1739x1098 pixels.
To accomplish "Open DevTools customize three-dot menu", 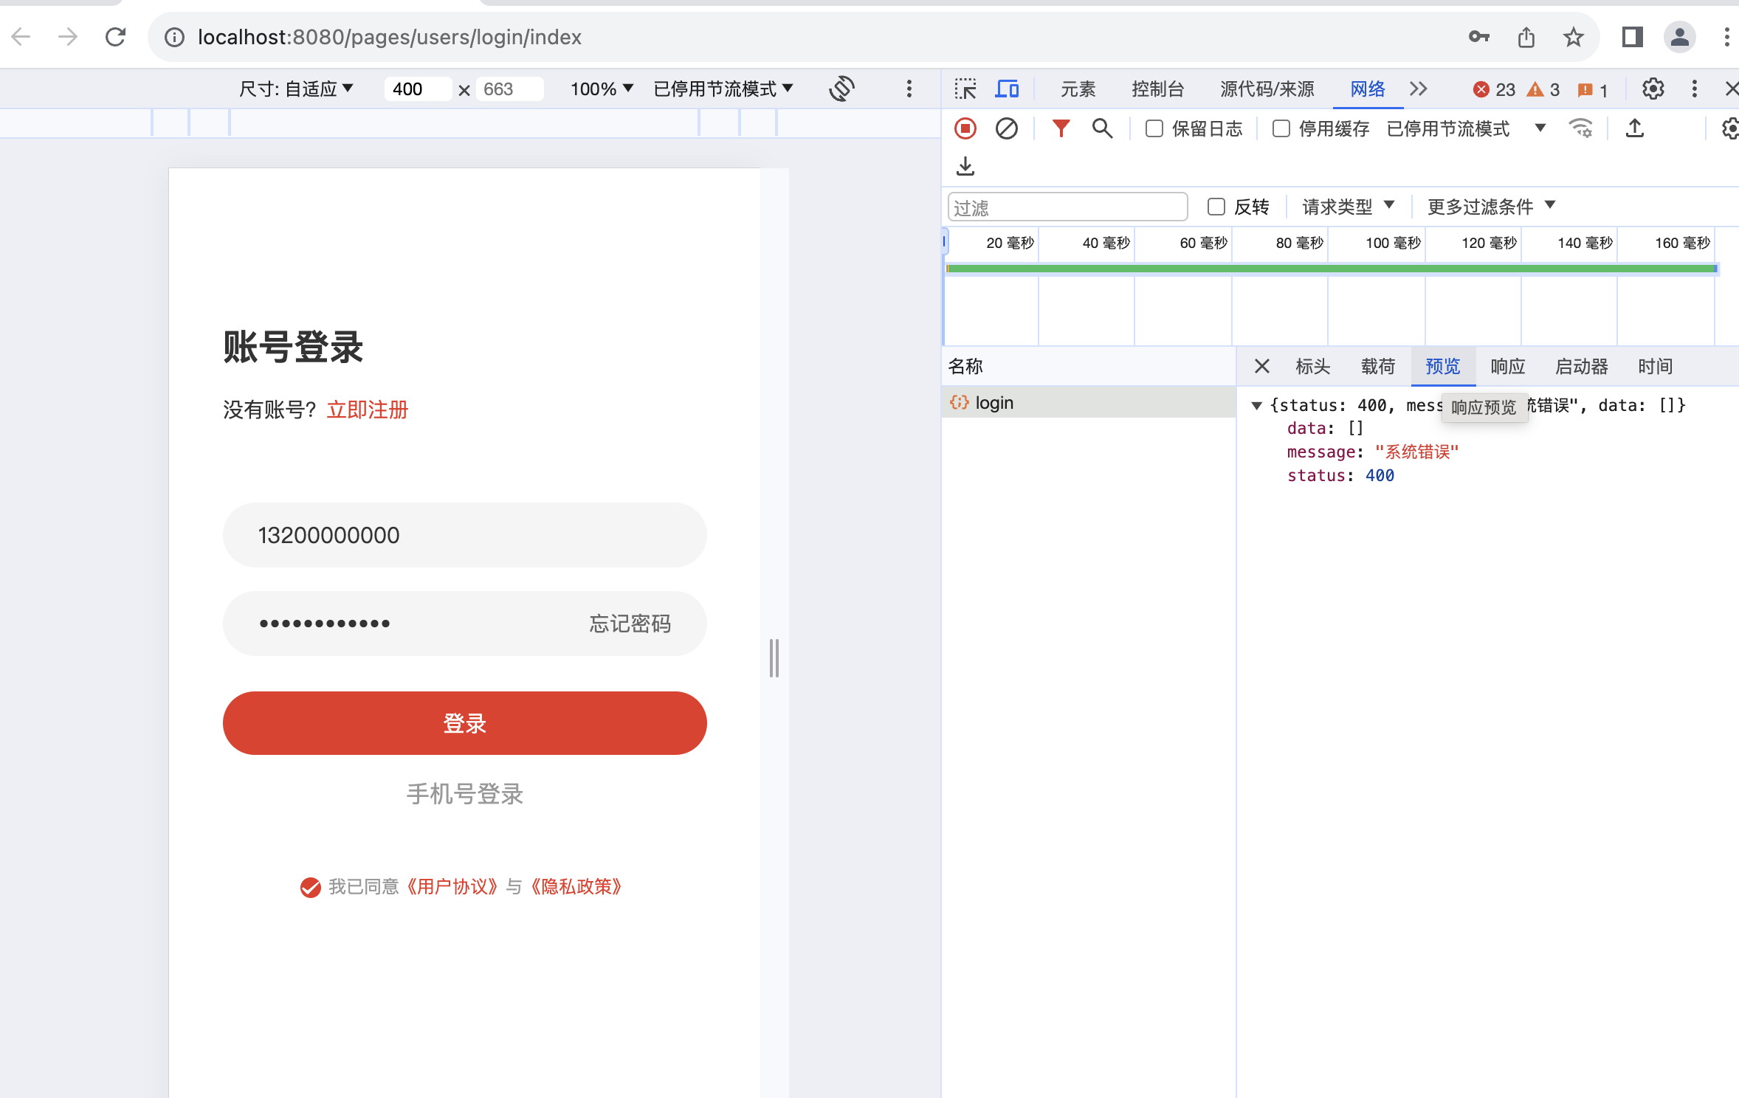I will point(1695,89).
